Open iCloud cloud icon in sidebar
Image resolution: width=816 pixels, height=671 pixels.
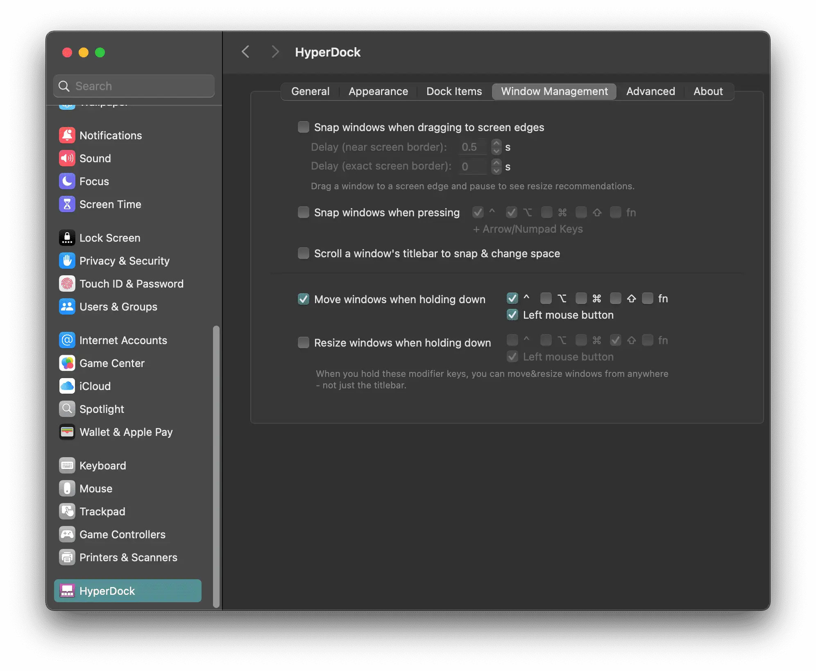pos(67,386)
